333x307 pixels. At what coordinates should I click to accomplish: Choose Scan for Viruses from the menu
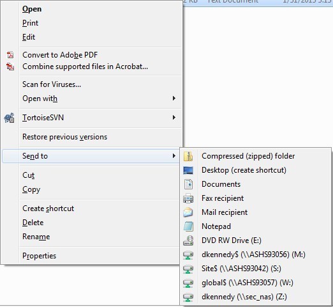click(52, 84)
